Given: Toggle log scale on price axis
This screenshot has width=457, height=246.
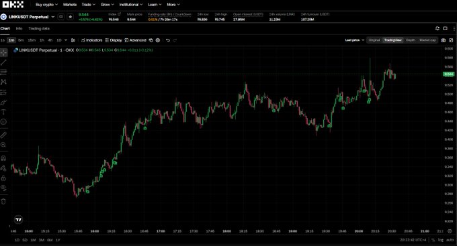Looking at the screenshot, I should pos(441,240).
